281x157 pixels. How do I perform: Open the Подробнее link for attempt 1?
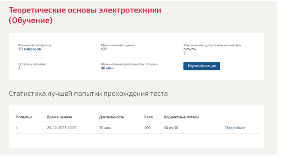coord(235,128)
